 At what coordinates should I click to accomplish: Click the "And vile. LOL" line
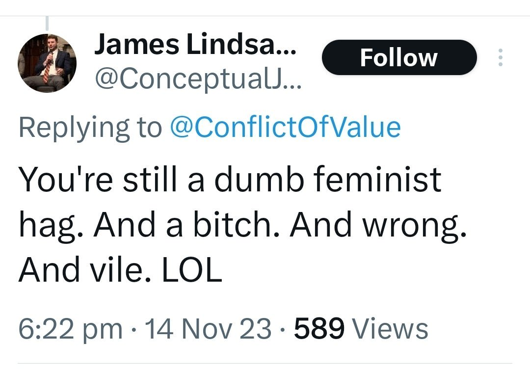(x=120, y=271)
